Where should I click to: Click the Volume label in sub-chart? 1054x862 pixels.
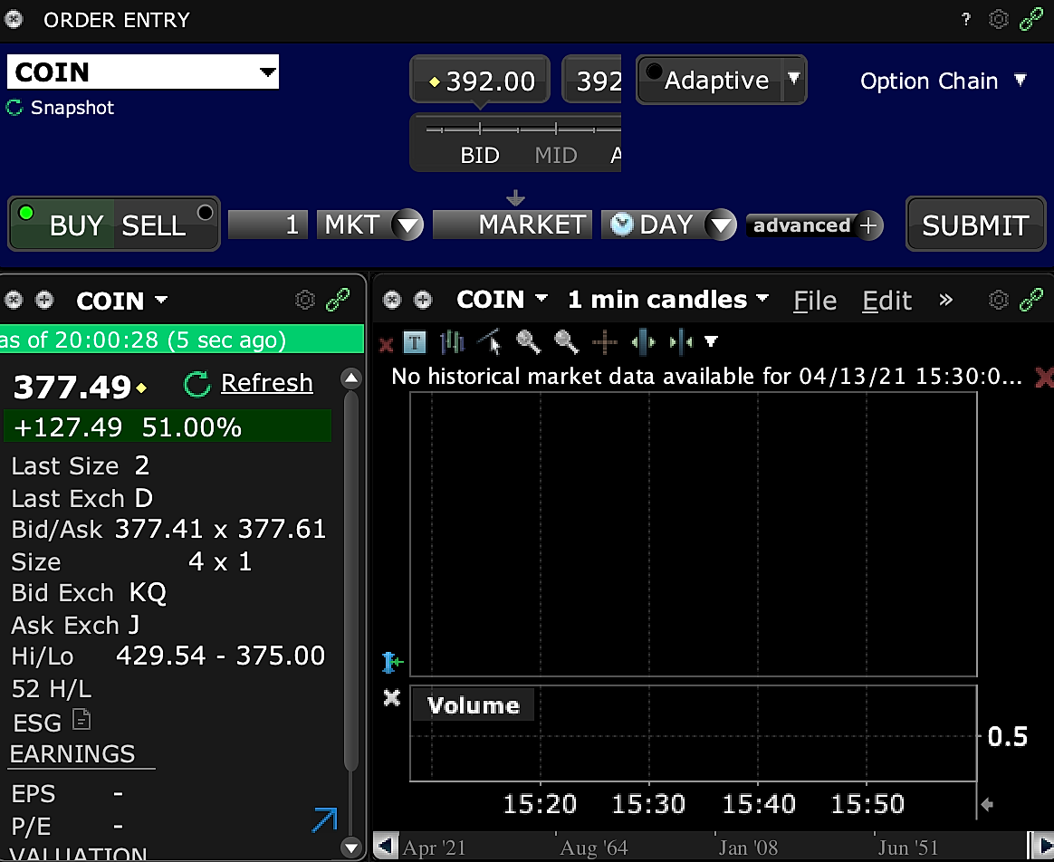474,705
